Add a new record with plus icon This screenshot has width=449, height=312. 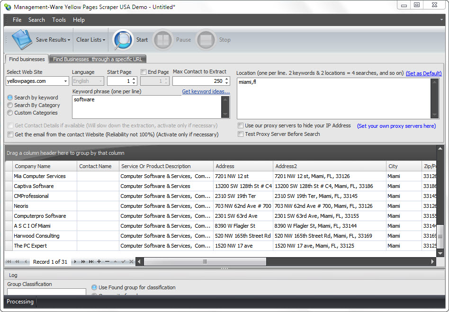pos(99,261)
